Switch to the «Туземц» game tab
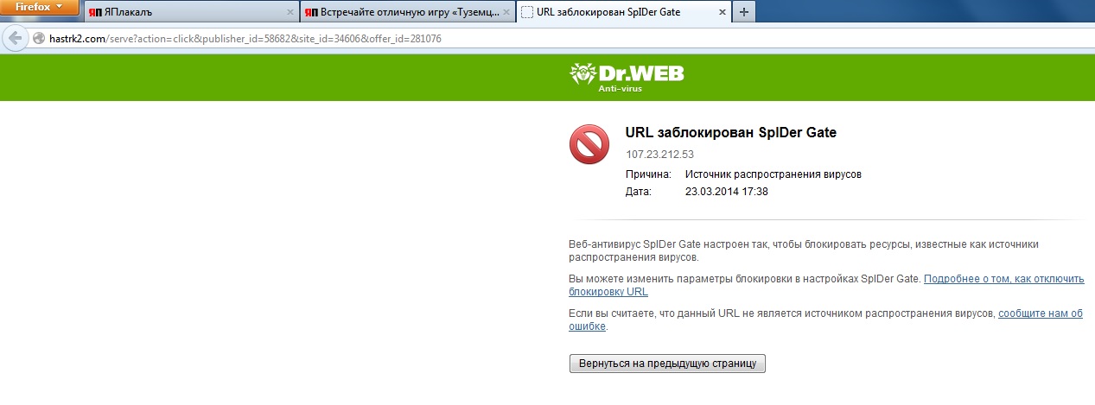Image resolution: width=1095 pixels, height=405 pixels. tap(407, 12)
